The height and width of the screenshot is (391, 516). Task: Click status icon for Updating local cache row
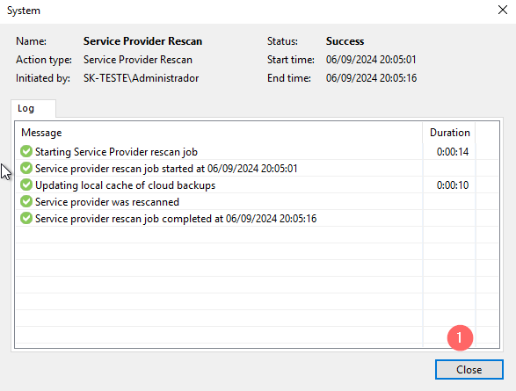26,185
